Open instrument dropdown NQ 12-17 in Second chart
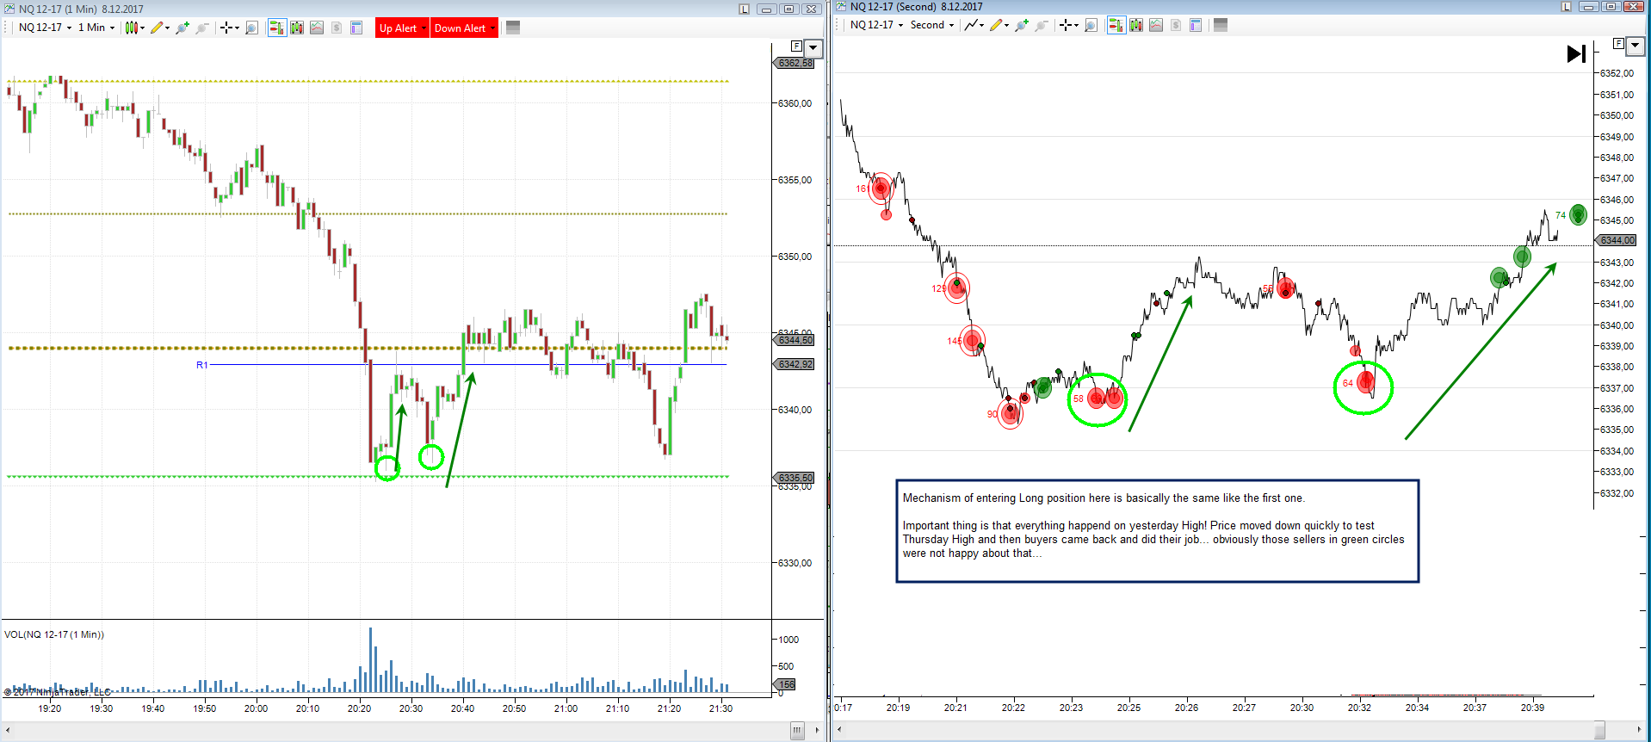This screenshot has height=742, width=1651. [877, 25]
